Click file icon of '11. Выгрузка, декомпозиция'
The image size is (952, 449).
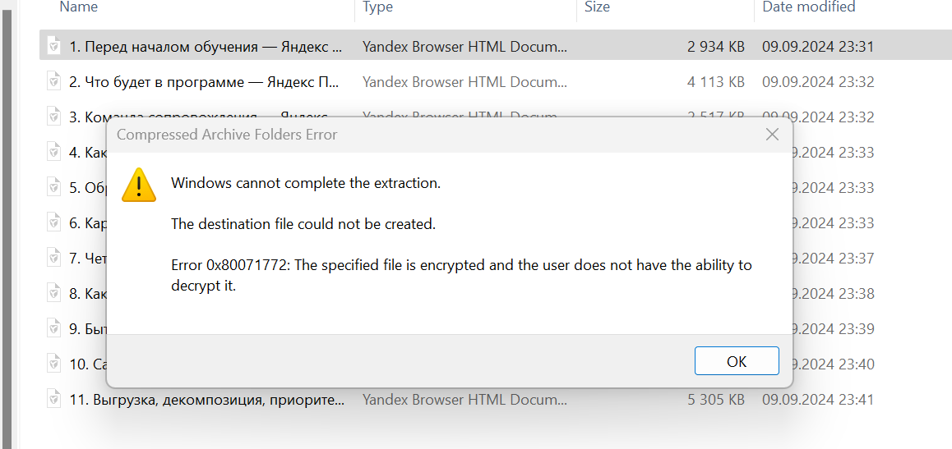(54, 400)
